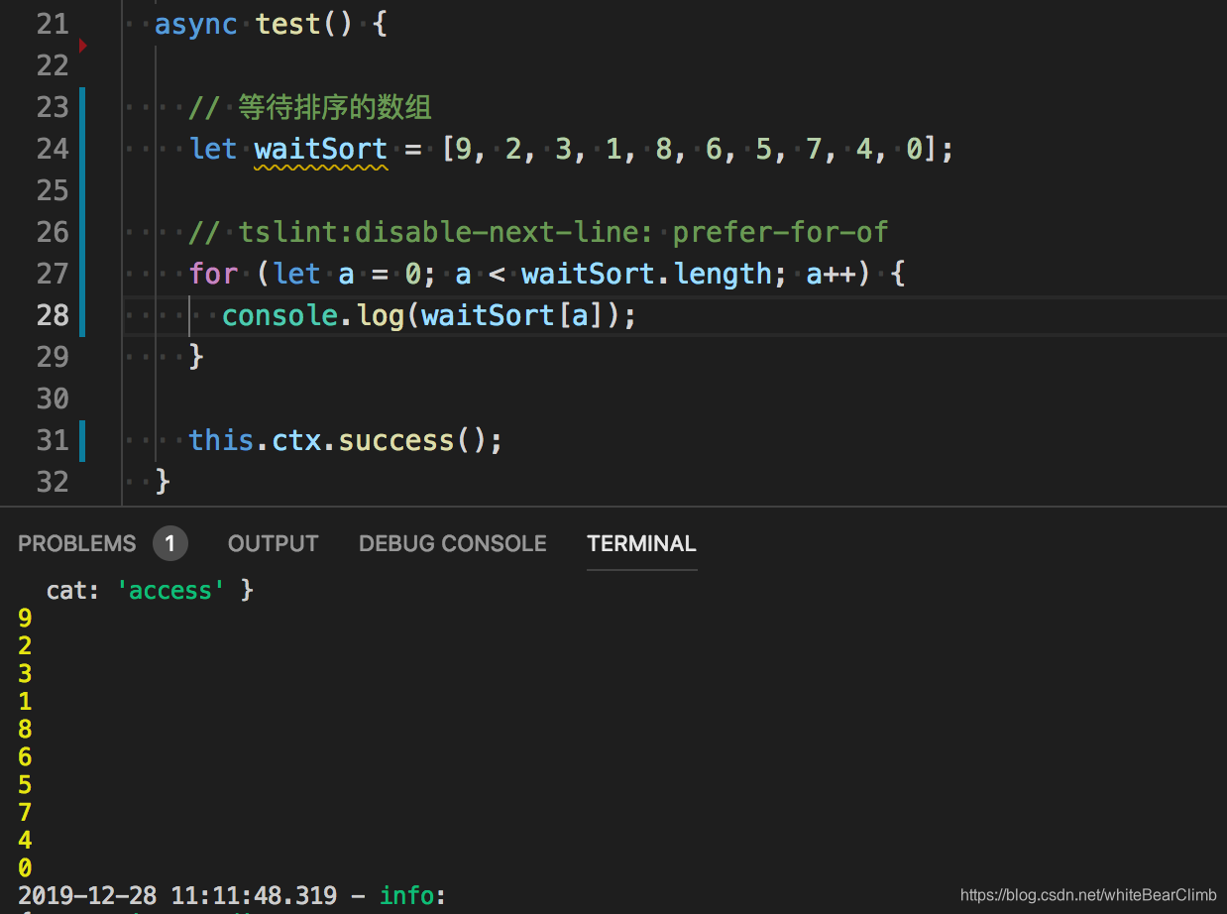Click the Chinese comment on line 23
Viewport: 1227px width, 914px height.
pyautogui.click(x=310, y=107)
